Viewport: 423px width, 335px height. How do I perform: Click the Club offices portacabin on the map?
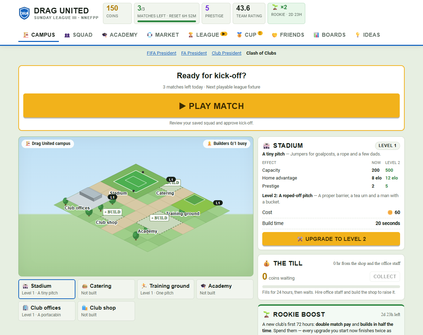pos(91,195)
